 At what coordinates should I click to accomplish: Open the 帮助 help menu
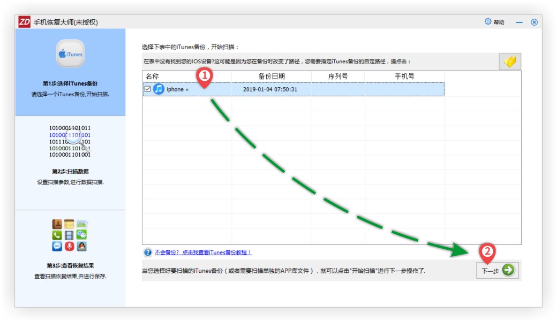[x=499, y=22]
